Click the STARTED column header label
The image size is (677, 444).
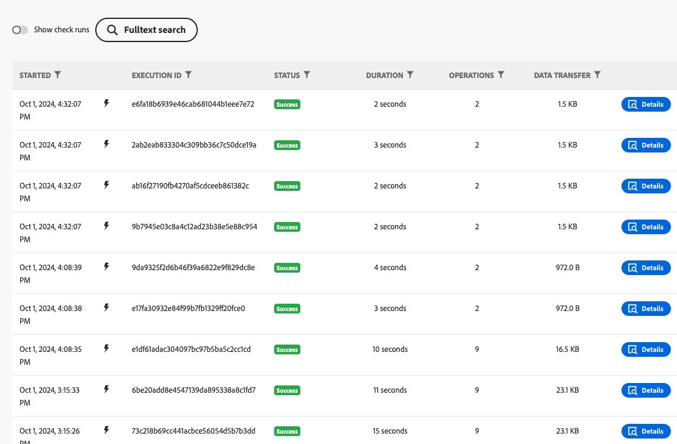[35, 75]
